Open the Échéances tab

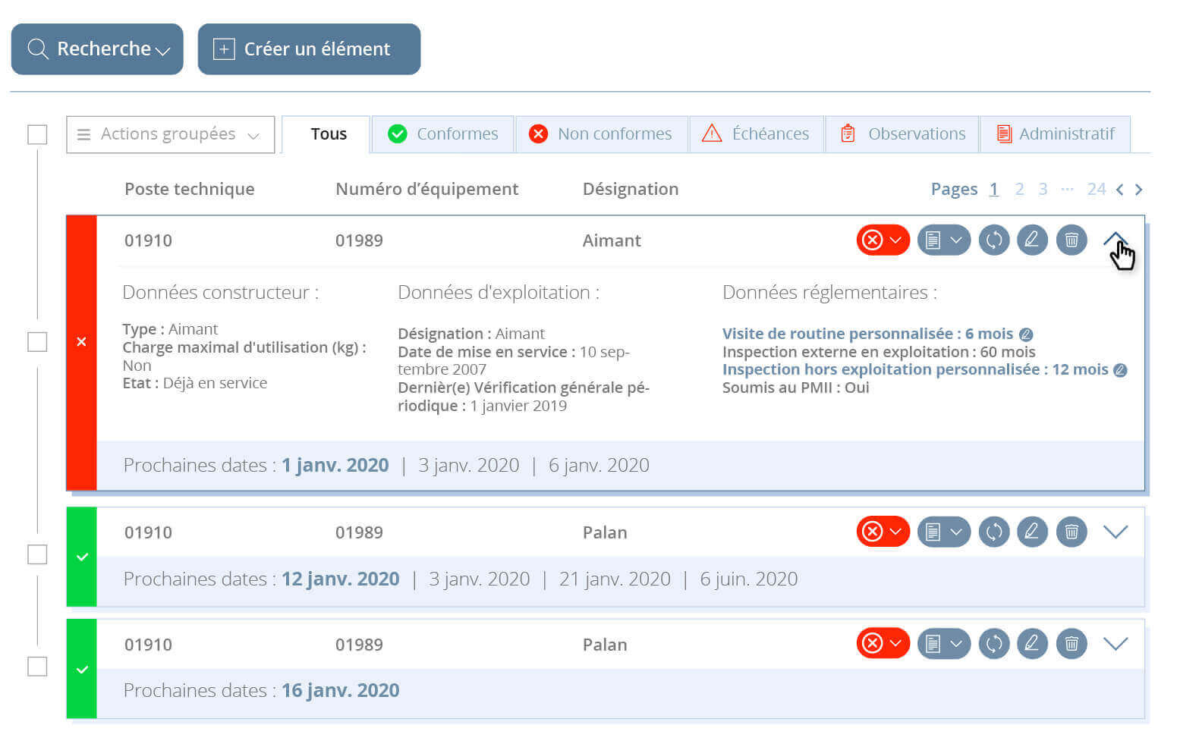pyautogui.click(x=756, y=134)
